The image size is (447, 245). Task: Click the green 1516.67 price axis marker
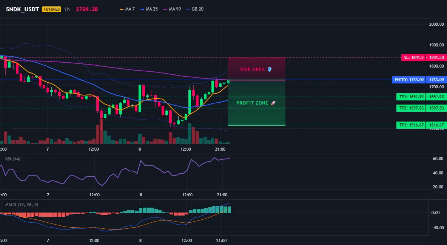tap(436, 125)
